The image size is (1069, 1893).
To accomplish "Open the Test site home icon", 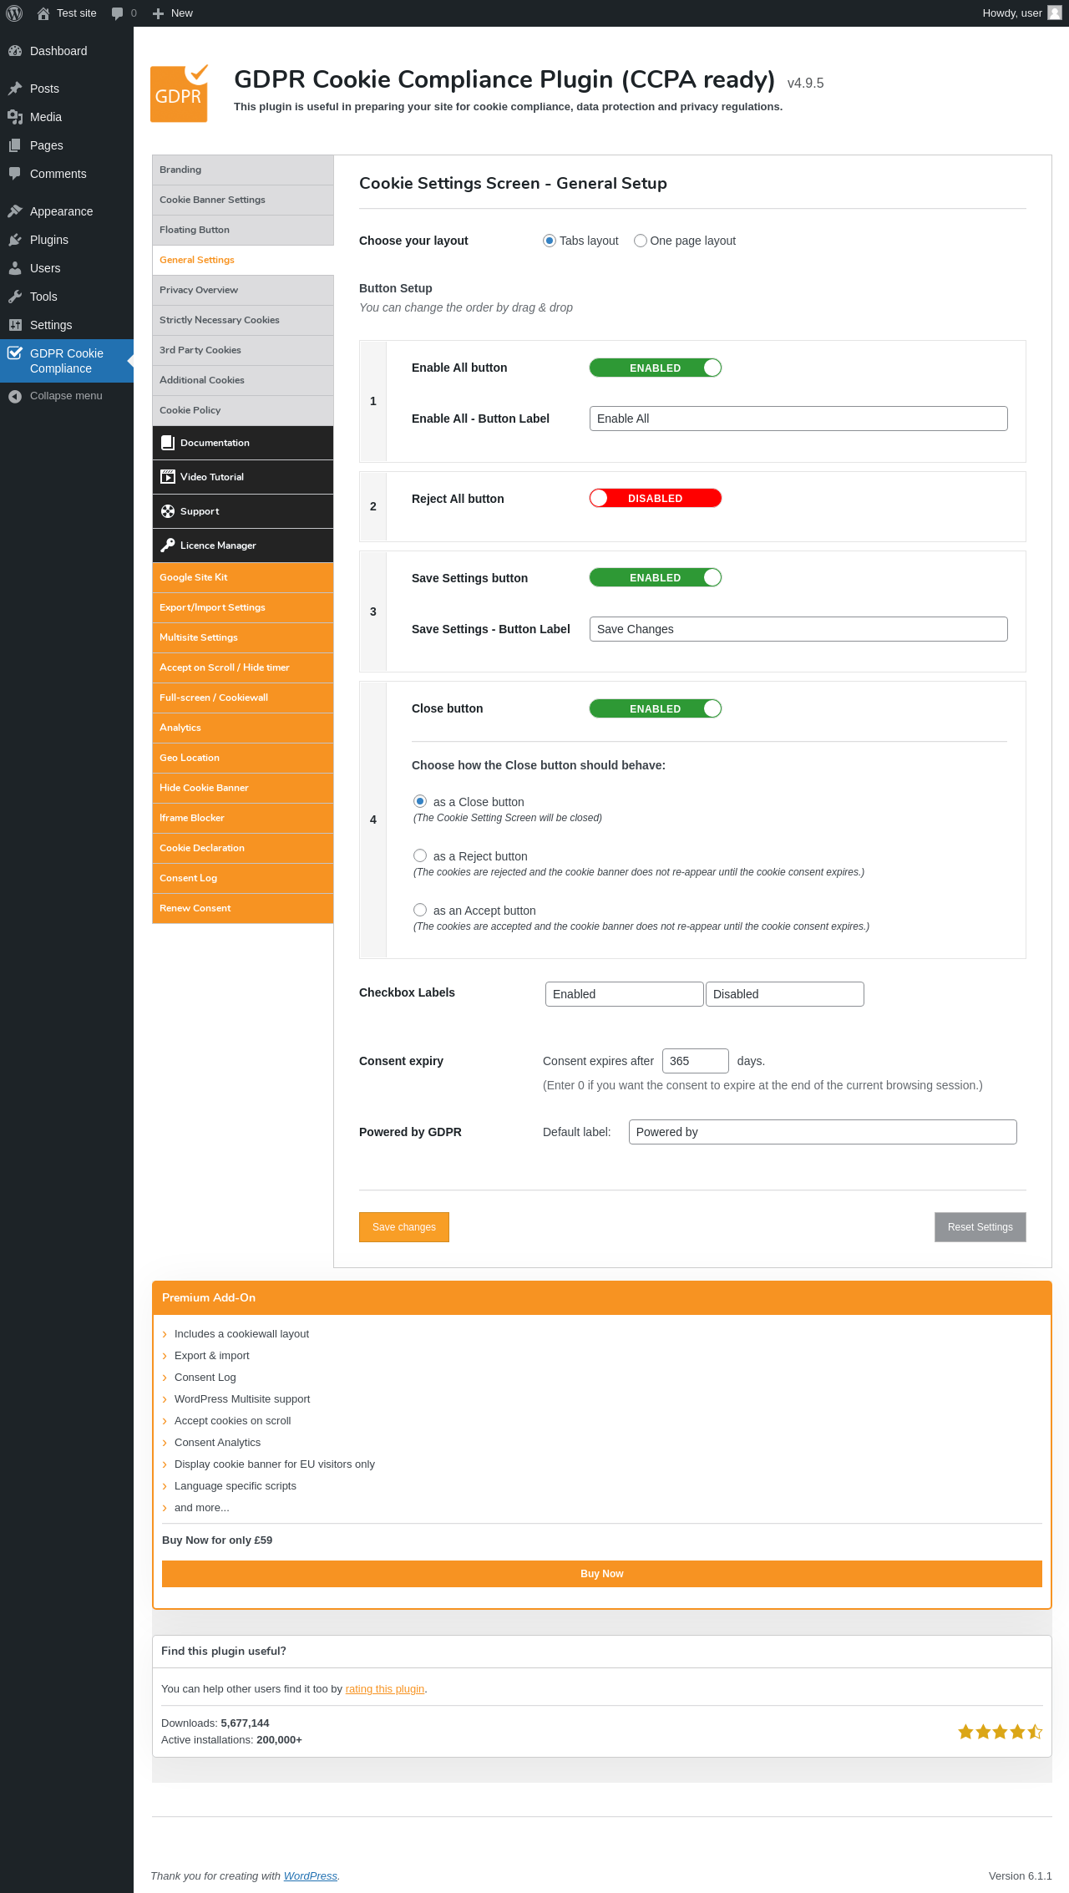I will [43, 13].
